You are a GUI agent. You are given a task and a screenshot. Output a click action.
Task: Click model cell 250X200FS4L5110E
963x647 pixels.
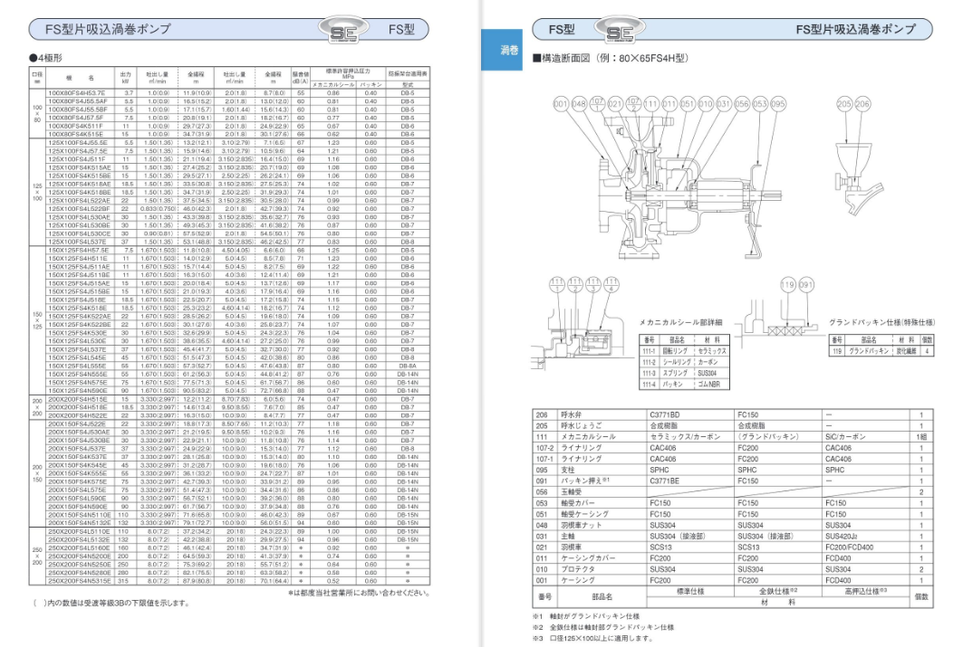(x=79, y=531)
